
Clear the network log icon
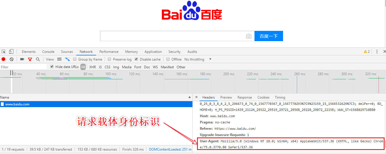[x=11, y=59]
